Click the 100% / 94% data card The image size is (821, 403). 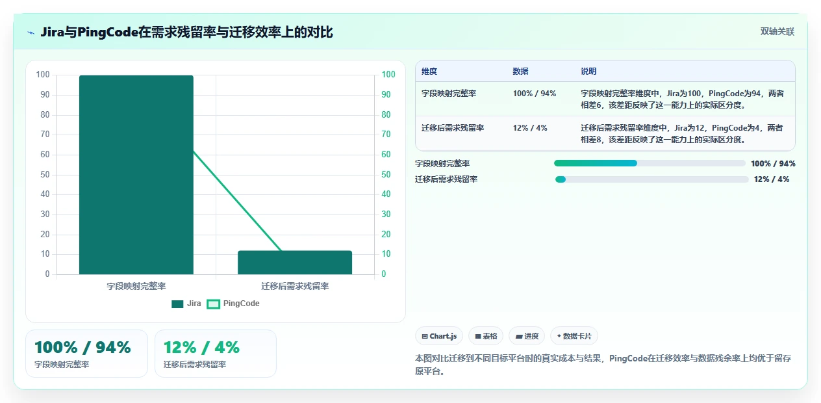pyautogui.click(x=86, y=354)
